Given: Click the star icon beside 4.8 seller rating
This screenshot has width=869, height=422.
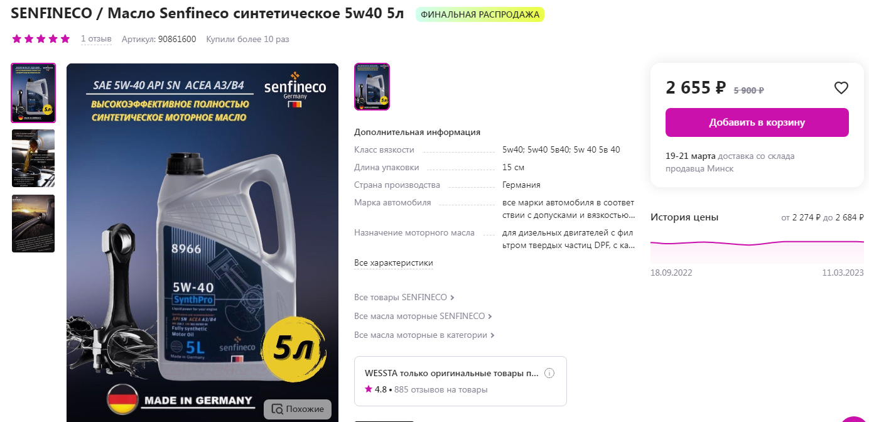Looking at the screenshot, I should (369, 389).
